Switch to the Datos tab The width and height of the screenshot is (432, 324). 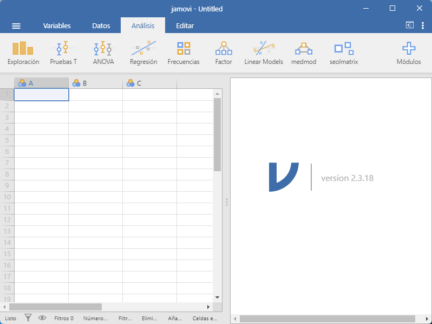(x=101, y=25)
